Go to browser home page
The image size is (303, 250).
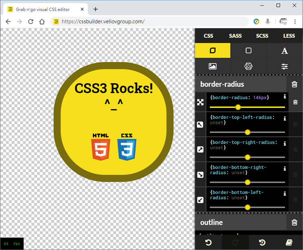[x=42, y=21]
